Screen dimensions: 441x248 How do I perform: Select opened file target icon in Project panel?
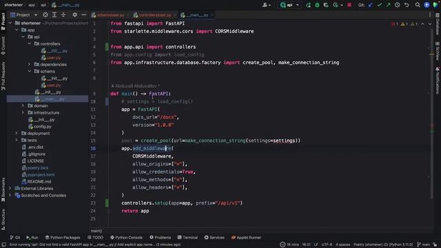(x=45, y=15)
